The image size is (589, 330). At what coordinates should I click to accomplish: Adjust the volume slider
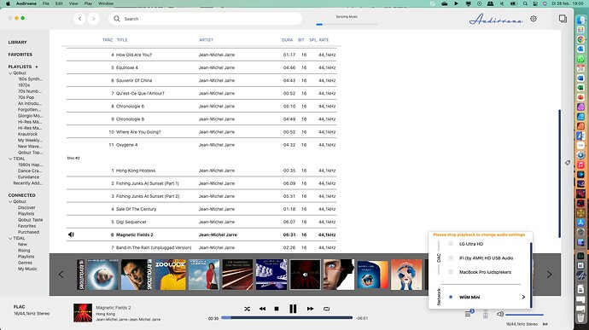pos(524,315)
